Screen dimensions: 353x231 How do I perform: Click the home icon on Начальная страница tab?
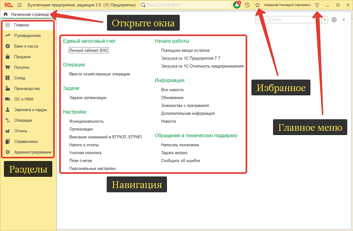[x=6, y=14]
